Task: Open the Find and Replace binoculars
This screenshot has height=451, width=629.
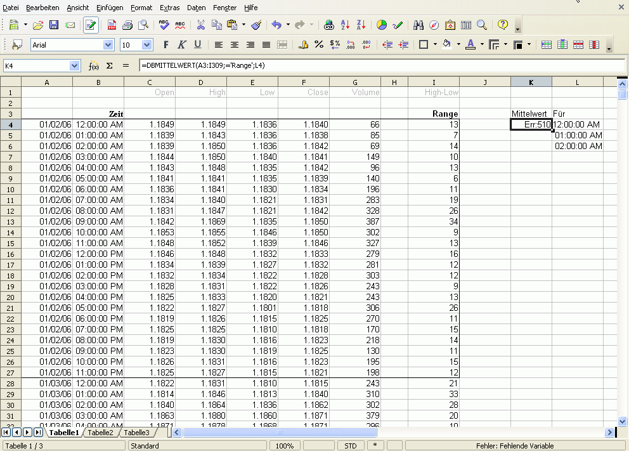Action: [418, 25]
